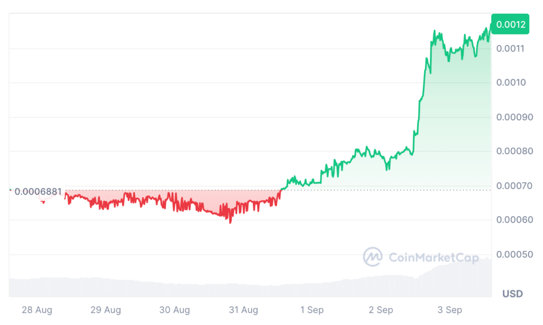Select the 29 Aug date label

(106, 310)
